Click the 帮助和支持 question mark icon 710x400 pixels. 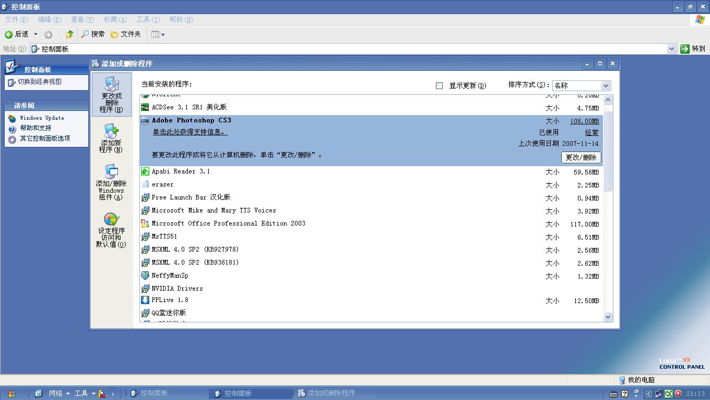coord(12,129)
